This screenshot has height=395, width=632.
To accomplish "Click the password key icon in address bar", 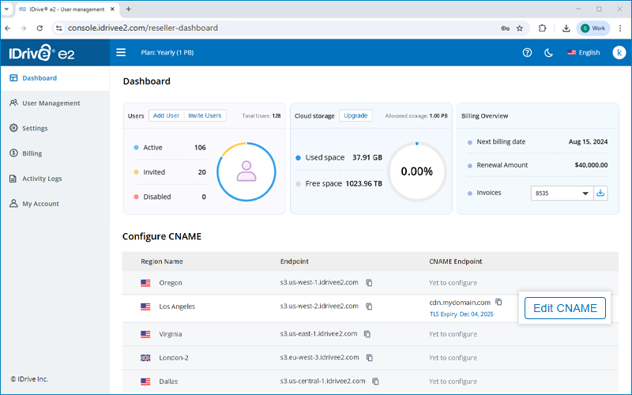I will [505, 28].
